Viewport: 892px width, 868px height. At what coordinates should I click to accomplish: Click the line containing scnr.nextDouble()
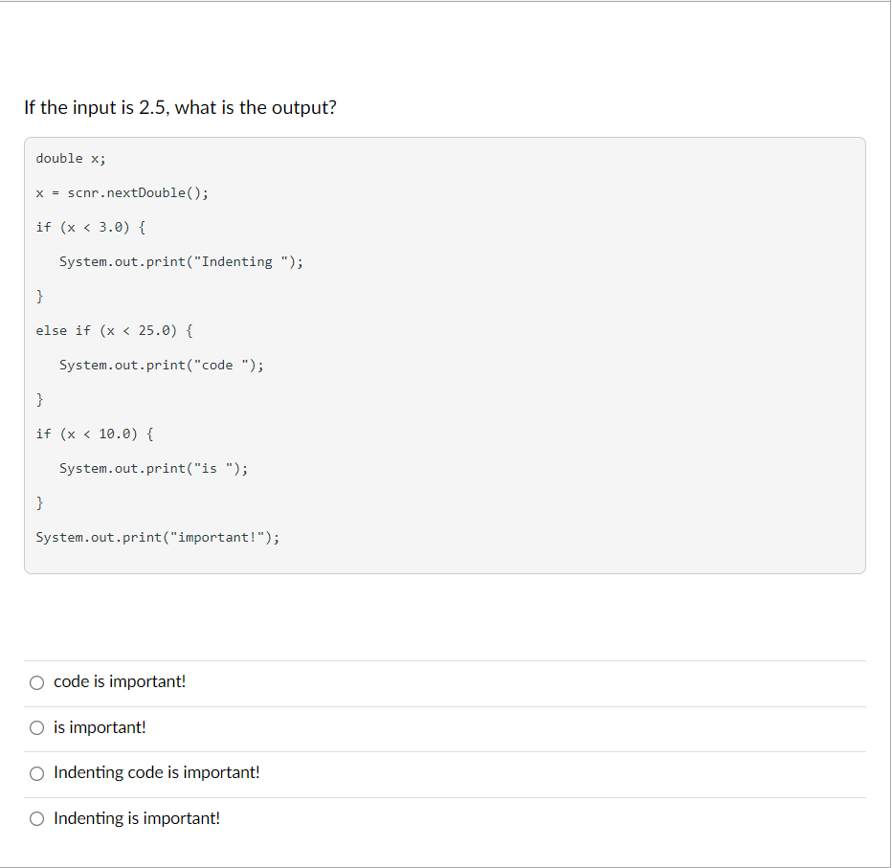123,192
